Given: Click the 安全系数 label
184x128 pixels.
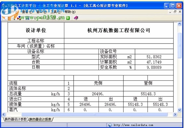Looking at the screenshot, I should pyautogui.click(x=108, y=67).
